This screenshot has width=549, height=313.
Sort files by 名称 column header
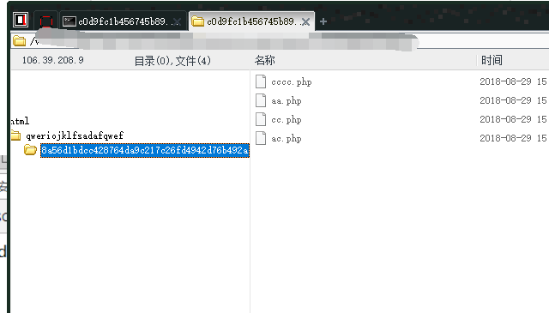click(x=265, y=60)
